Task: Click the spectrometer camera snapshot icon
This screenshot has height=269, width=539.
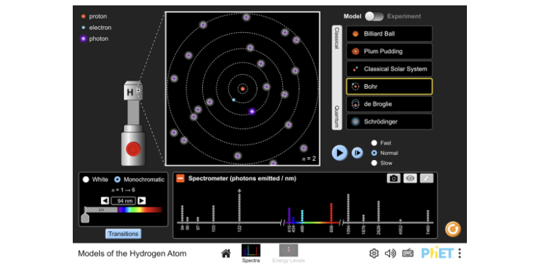Action: coord(393,178)
